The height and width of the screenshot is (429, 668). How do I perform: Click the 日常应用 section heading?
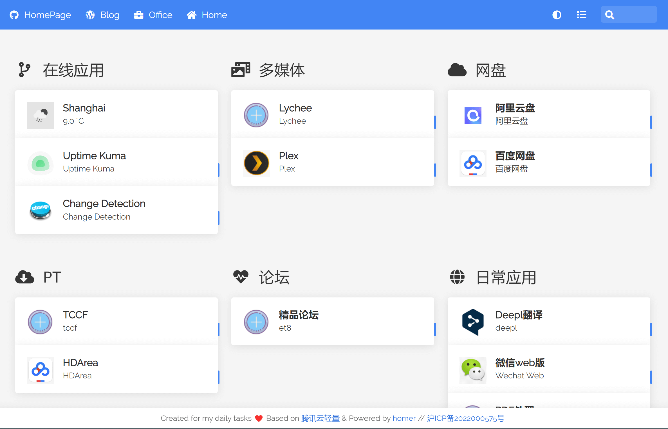[x=506, y=277]
